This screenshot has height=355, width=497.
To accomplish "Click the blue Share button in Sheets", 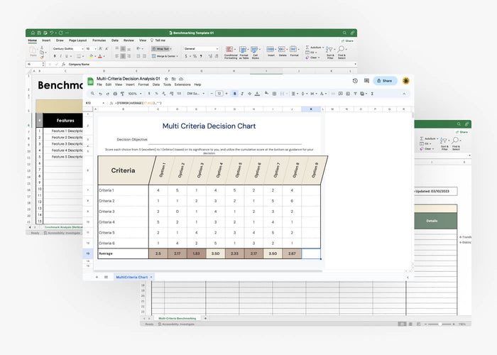I will point(384,81).
